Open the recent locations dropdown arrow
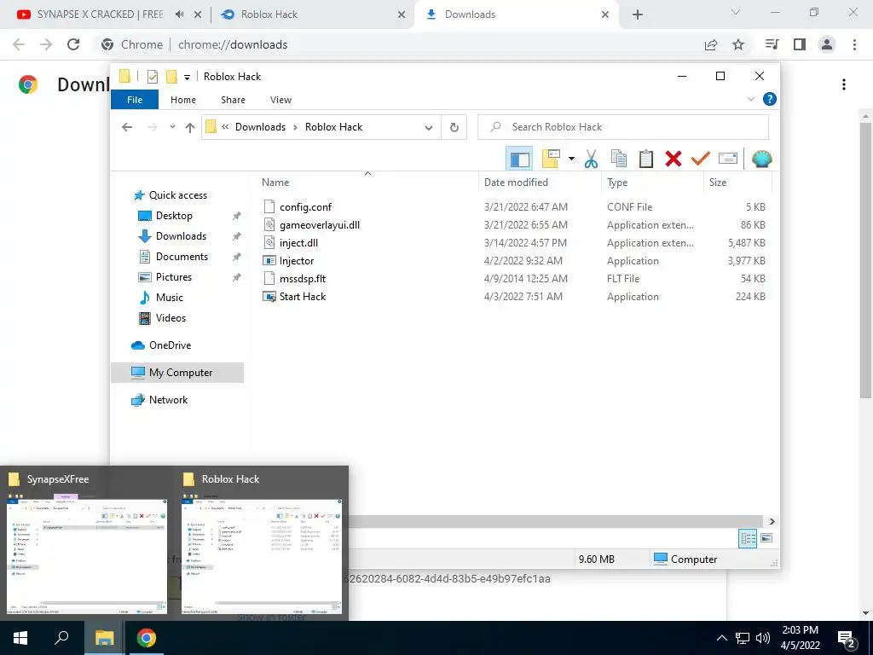The height and width of the screenshot is (655, 873). click(172, 127)
